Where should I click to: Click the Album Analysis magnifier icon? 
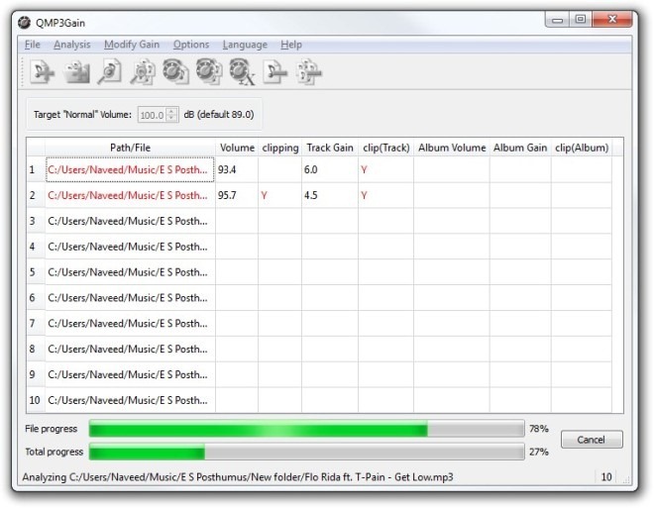click(x=143, y=72)
